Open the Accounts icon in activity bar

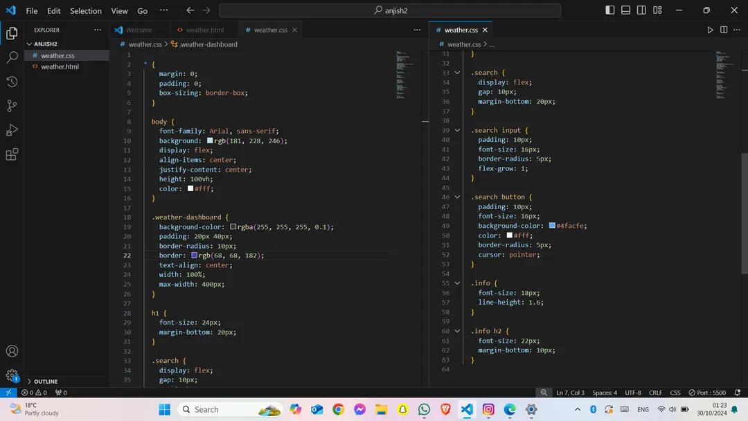12,351
